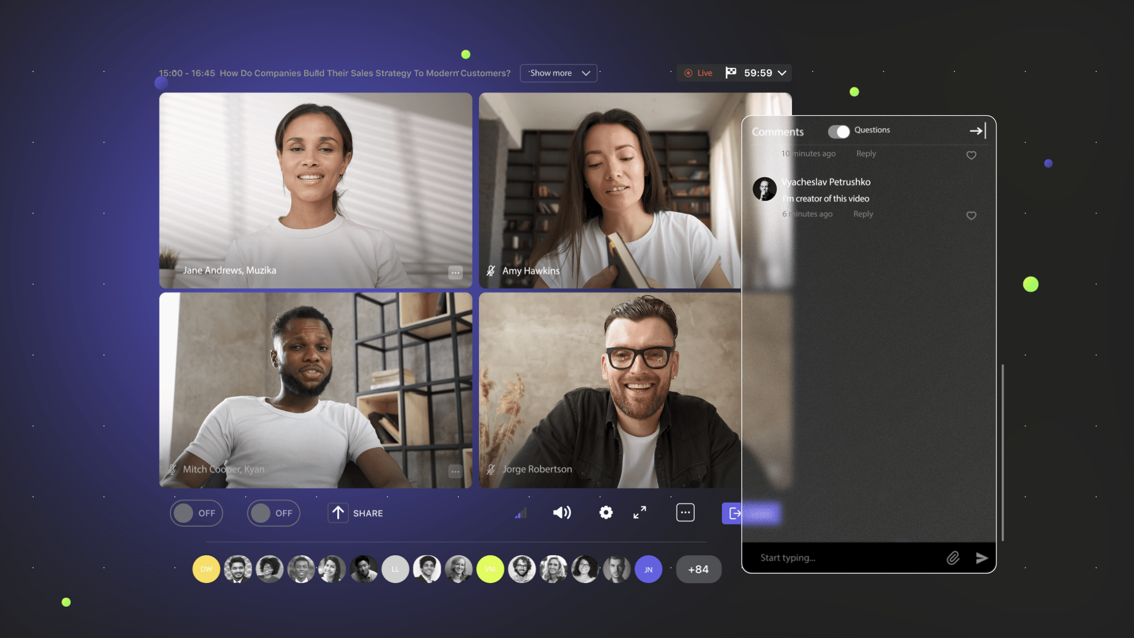This screenshot has width=1134, height=638.
Task: Click the comments panel scrollbar
Action: coord(1003,452)
